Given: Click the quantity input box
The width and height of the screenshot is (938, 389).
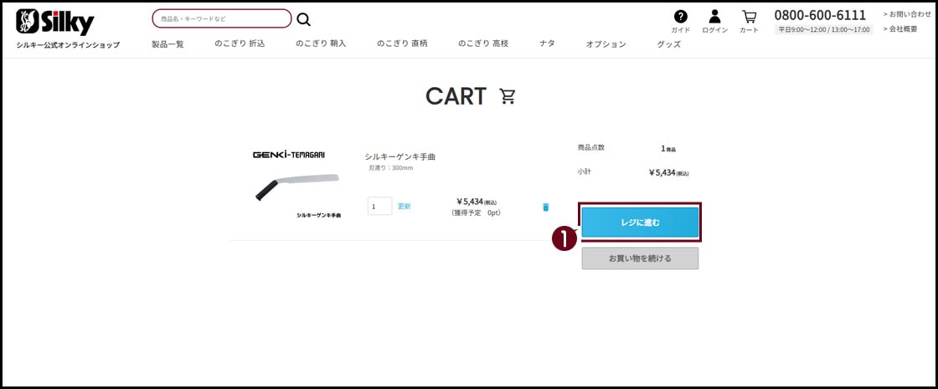Looking at the screenshot, I should point(379,206).
